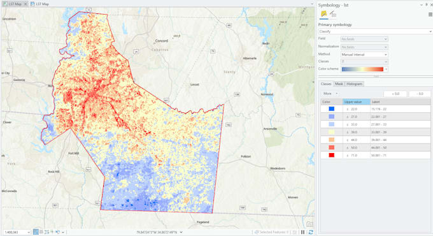Viewport: 433px width, 236px height.
Task: Click the label cell ending in '- 22'
Action: pos(400,109)
